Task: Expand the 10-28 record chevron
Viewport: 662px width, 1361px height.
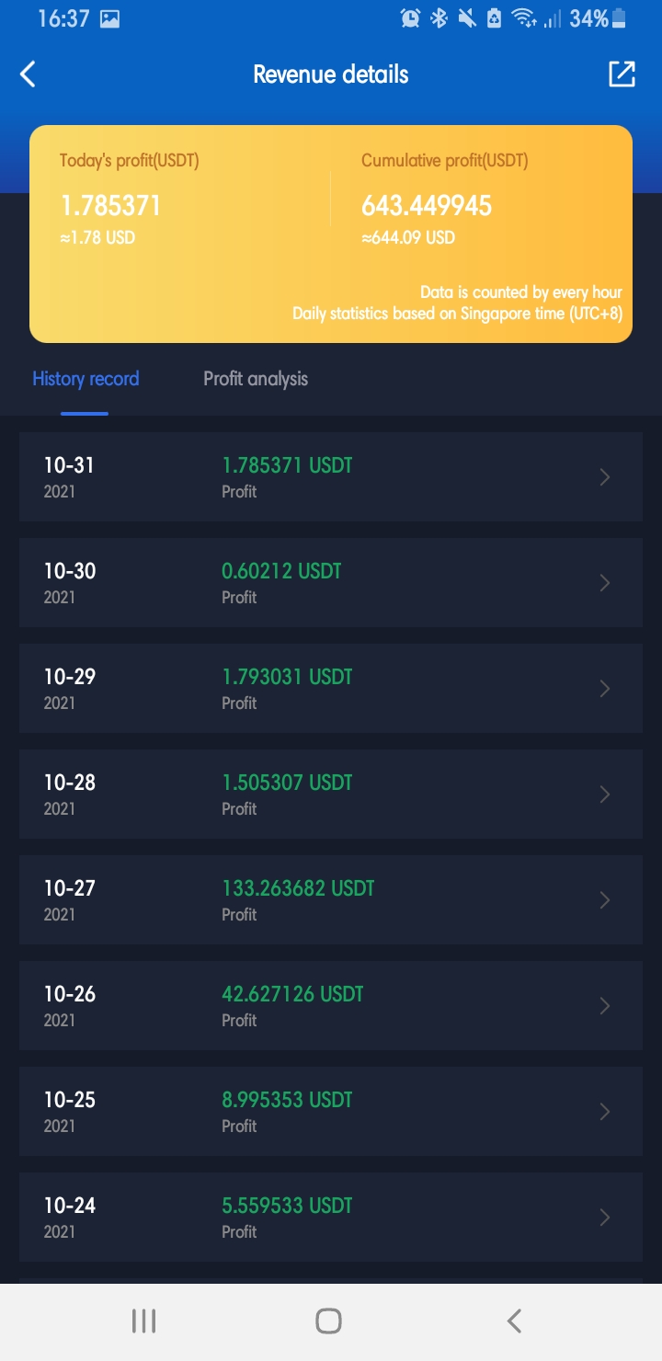Action: (605, 794)
